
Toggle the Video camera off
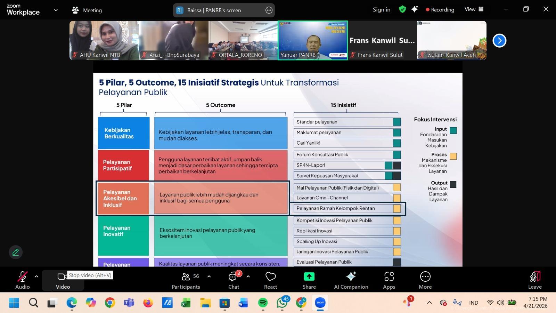click(x=63, y=280)
